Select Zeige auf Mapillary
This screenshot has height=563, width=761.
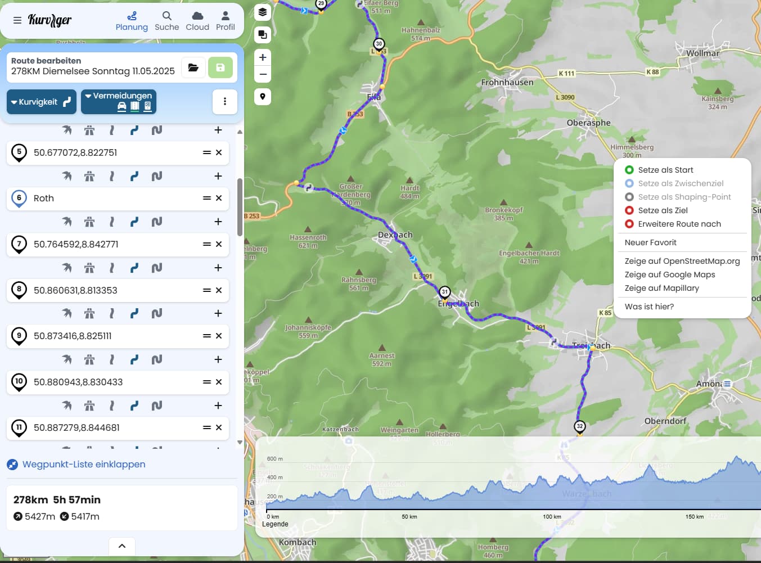(x=662, y=288)
